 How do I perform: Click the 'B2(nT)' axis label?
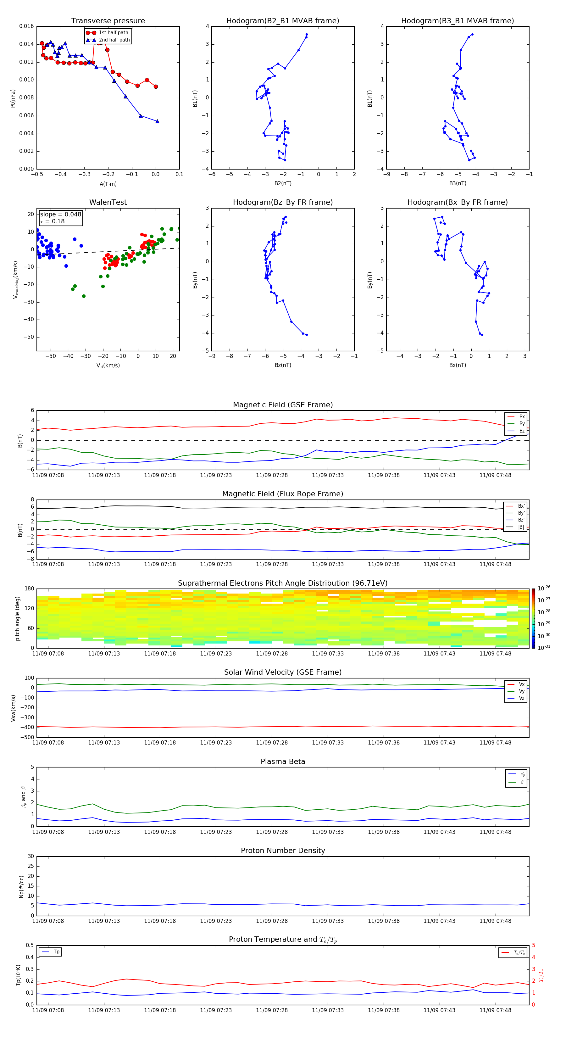click(x=283, y=183)
